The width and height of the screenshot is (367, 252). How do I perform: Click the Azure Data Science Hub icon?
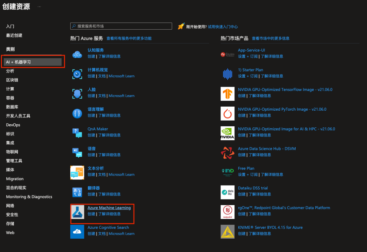pyautogui.click(x=227, y=153)
